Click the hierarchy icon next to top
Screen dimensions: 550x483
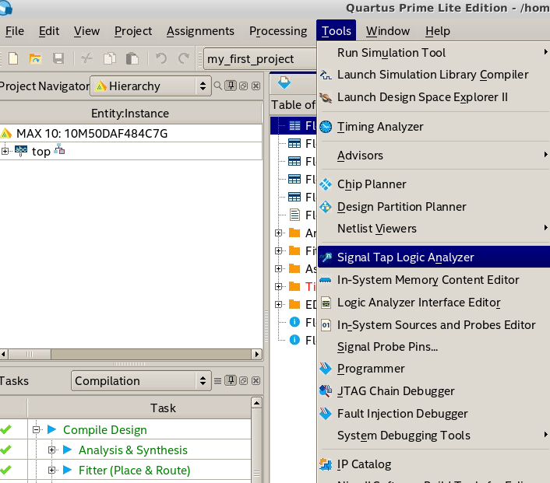(x=60, y=149)
